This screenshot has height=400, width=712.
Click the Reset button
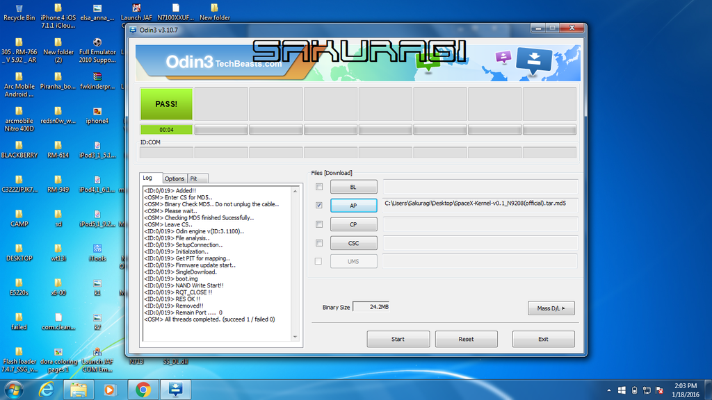[x=466, y=339]
